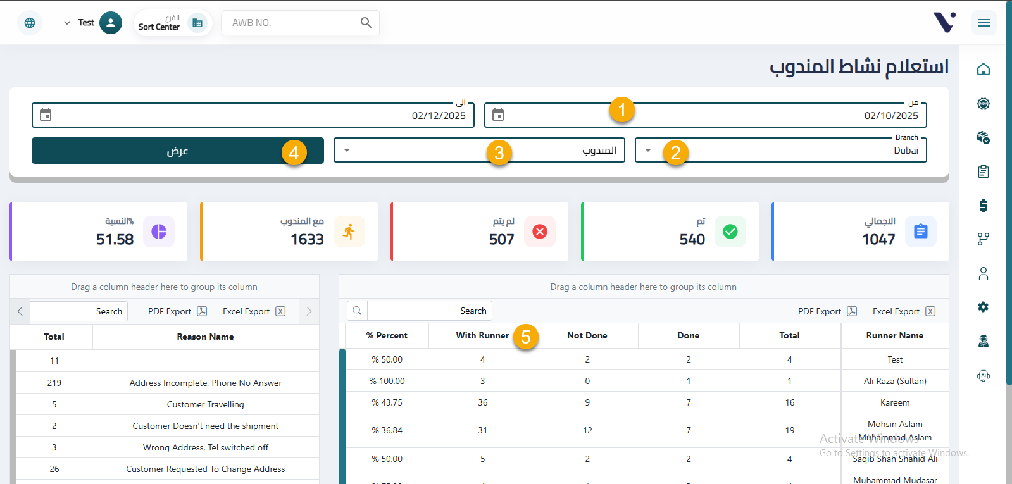Sort by the Reason Name column header
The height and width of the screenshot is (484, 1012).
(205, 337)
